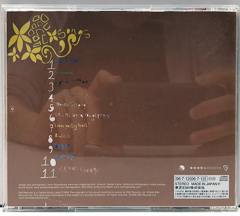Click the www.rant-magazine.com web address
Image resolution: width=240 pixels, height=216 pixels.
(x=82, y=184)
